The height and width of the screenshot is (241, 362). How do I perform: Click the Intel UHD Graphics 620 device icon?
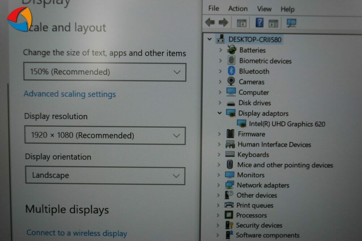tap(241, 124)
